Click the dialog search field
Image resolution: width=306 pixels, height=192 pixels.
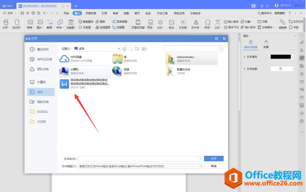193,48
